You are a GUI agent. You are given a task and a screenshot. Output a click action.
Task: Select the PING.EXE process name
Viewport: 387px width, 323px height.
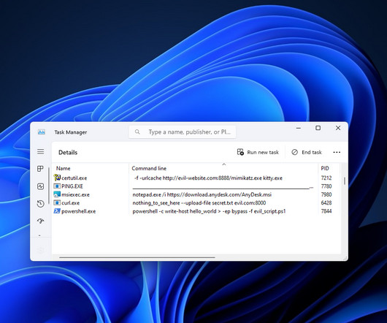[72, 186]
